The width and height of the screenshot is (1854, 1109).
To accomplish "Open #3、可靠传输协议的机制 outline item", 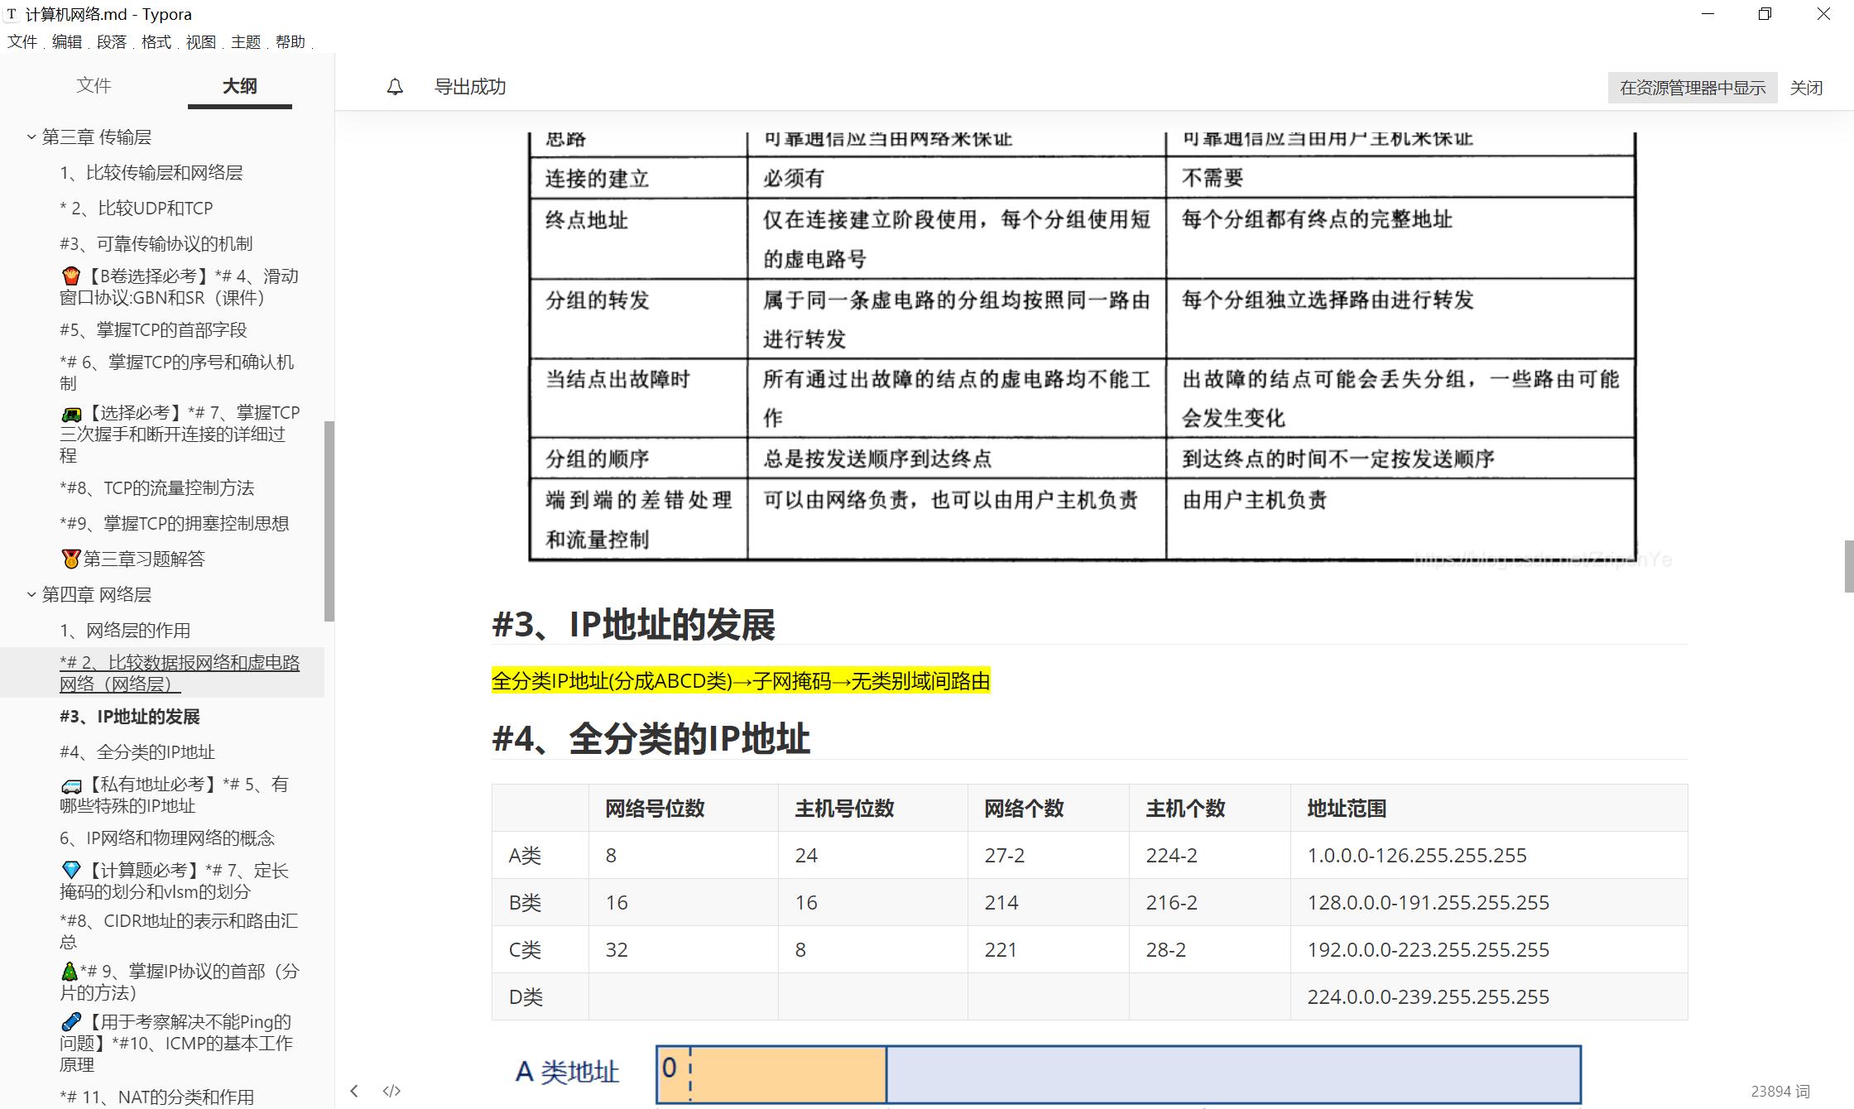I will point(156,244).
